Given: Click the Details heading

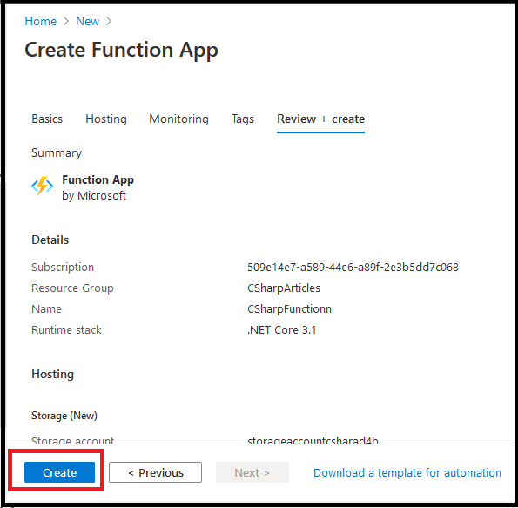Looking at the screenshot, I should [50, 240].
